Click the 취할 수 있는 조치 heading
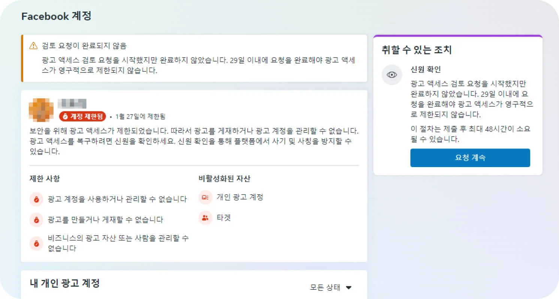 tap(417, 50)
